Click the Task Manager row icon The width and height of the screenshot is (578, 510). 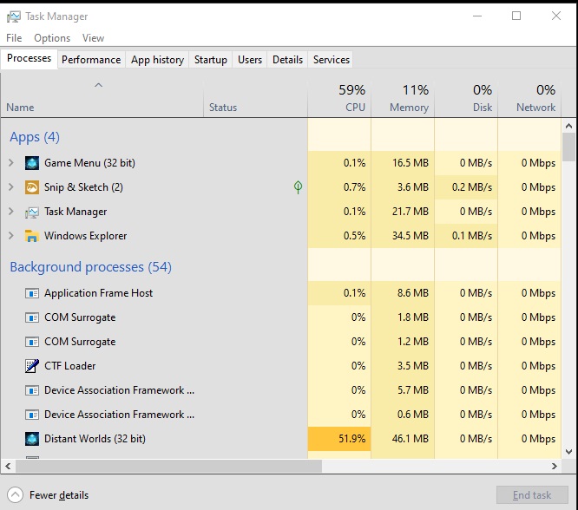pos(32,212)
